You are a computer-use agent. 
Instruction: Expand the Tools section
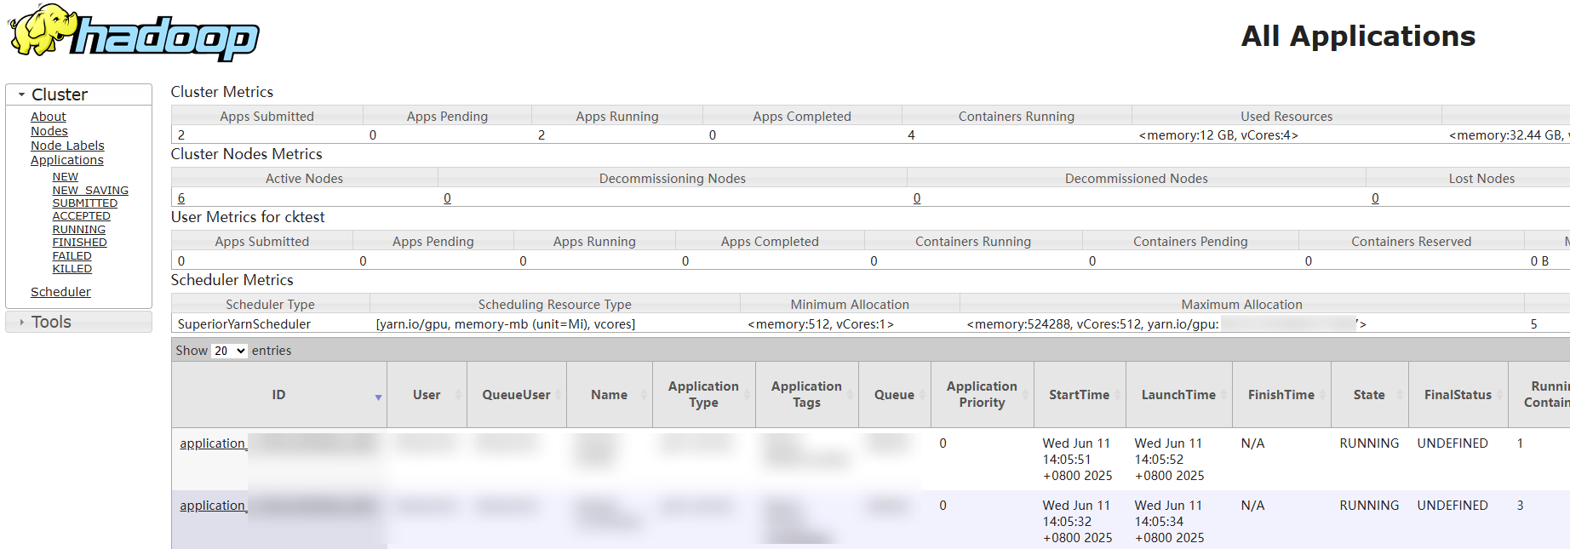pos(78,322)
